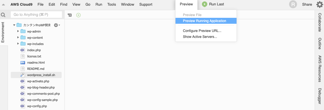
Task: Click the search magnifier icon in sidebar
Action: [x=3, y=15]
